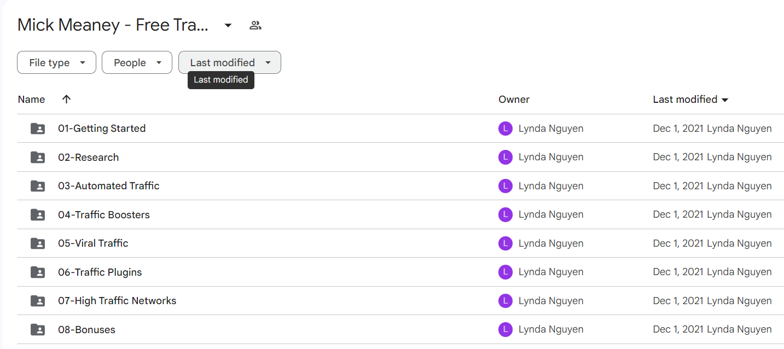Click Lynda Nguyen owner name in 05-Viral Traffic row
This screenshot has height=349, width=784.
click(551, 243)
